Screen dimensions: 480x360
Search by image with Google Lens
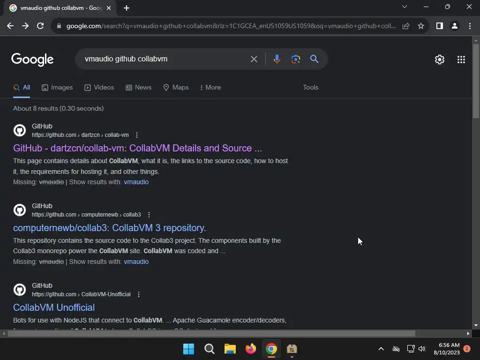click(296, 59)
